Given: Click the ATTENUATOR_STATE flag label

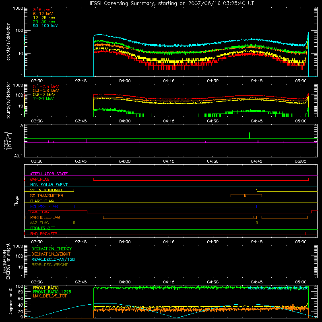Looking at the screenshot, I should (x=49, y=174).
